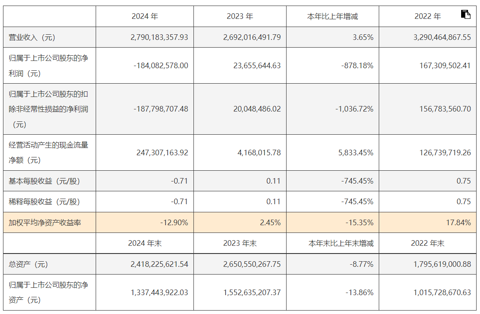Select the -13.86% net assets change cell

pyautogui.click(x=359, y=293)
